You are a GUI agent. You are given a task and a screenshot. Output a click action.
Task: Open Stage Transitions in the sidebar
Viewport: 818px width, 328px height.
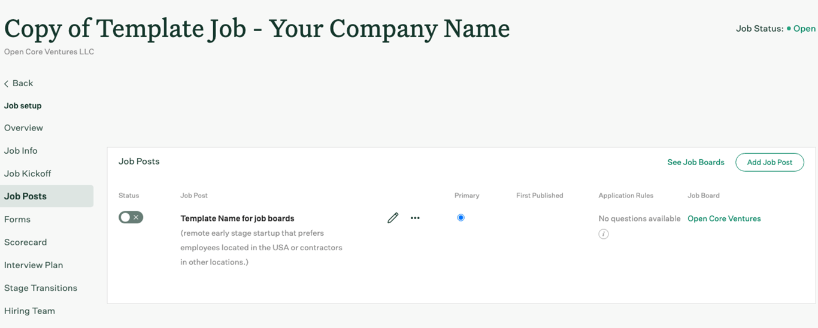tap(41, 288)
